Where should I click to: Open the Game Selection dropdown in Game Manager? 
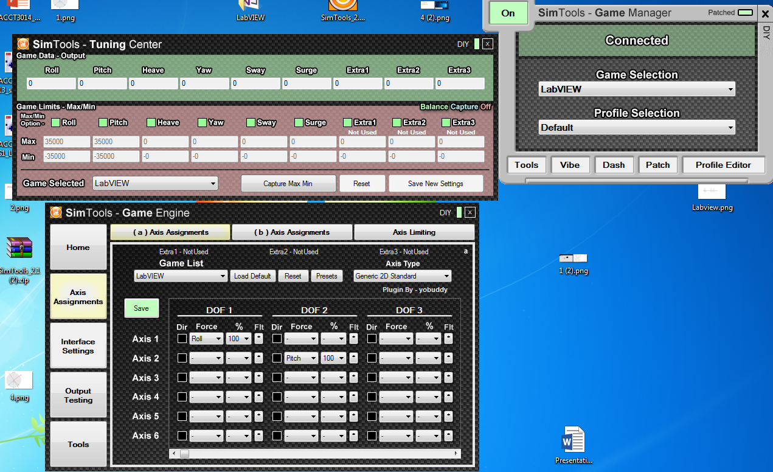pos(637,89)
